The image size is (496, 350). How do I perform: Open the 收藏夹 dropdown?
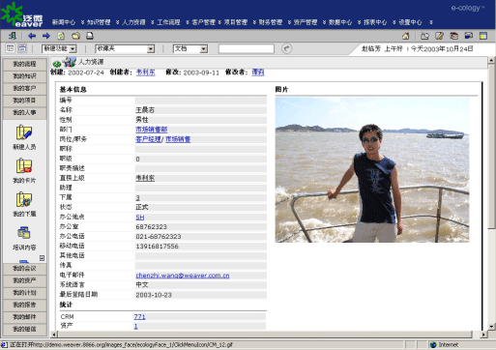click(125, 48)
